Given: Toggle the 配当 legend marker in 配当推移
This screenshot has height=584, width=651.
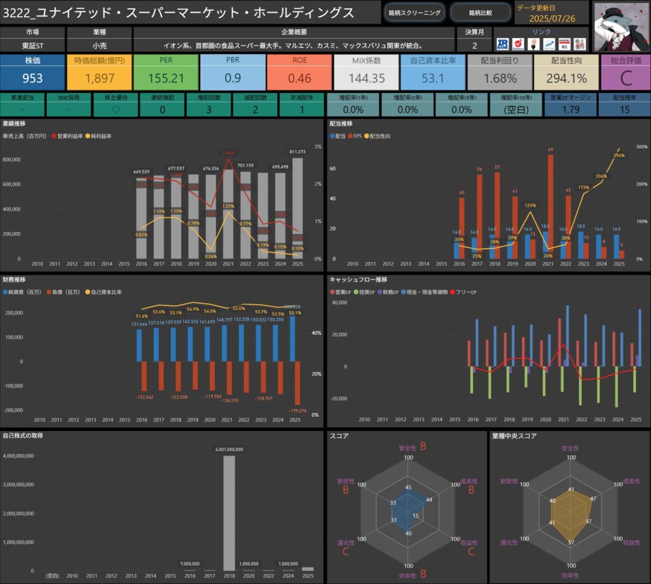Looking at the screenshot, I should (332, 136).
